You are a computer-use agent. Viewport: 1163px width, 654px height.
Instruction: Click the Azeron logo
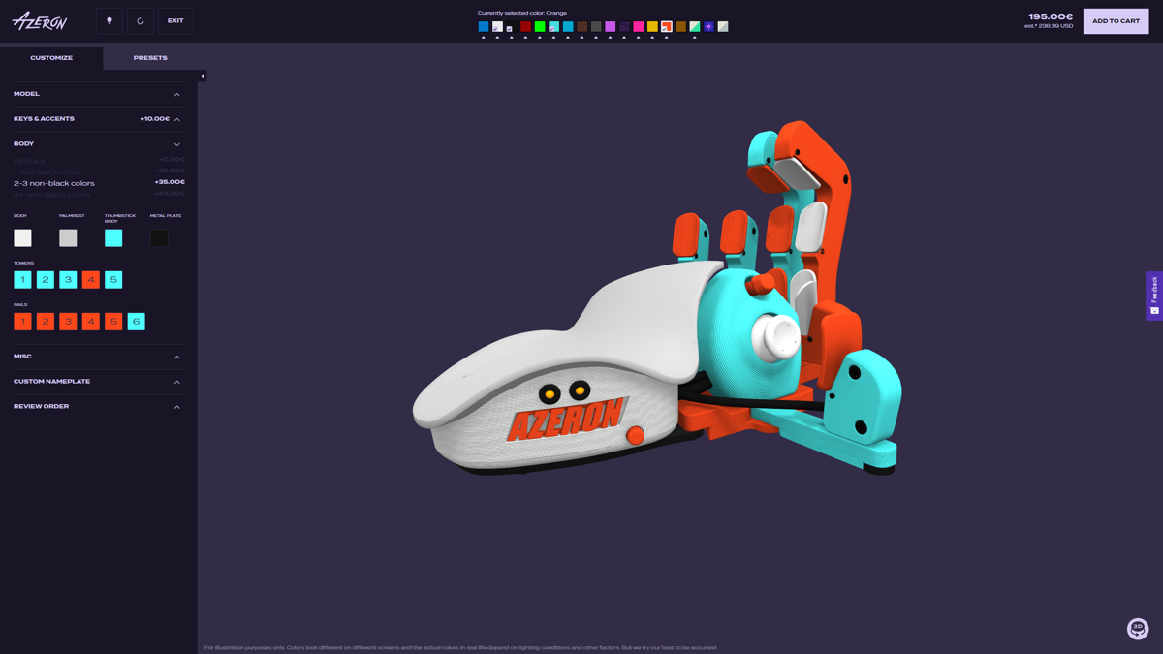click(40, 20)
